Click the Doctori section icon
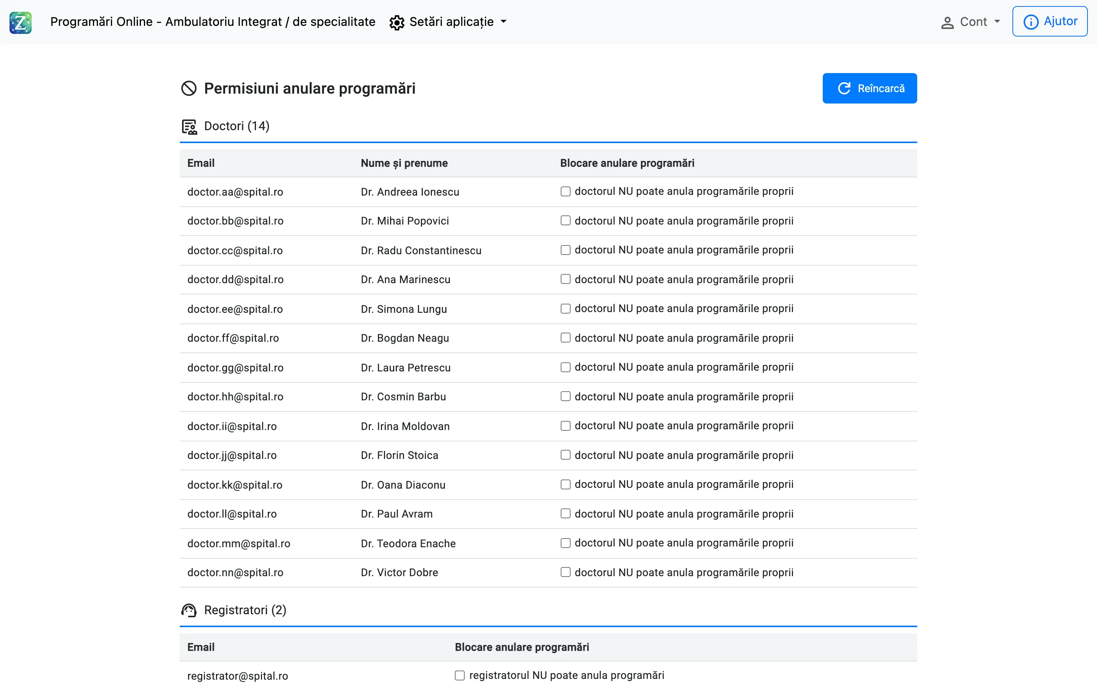The width and height of the screenshot is (1097, 685). (189, 127)
